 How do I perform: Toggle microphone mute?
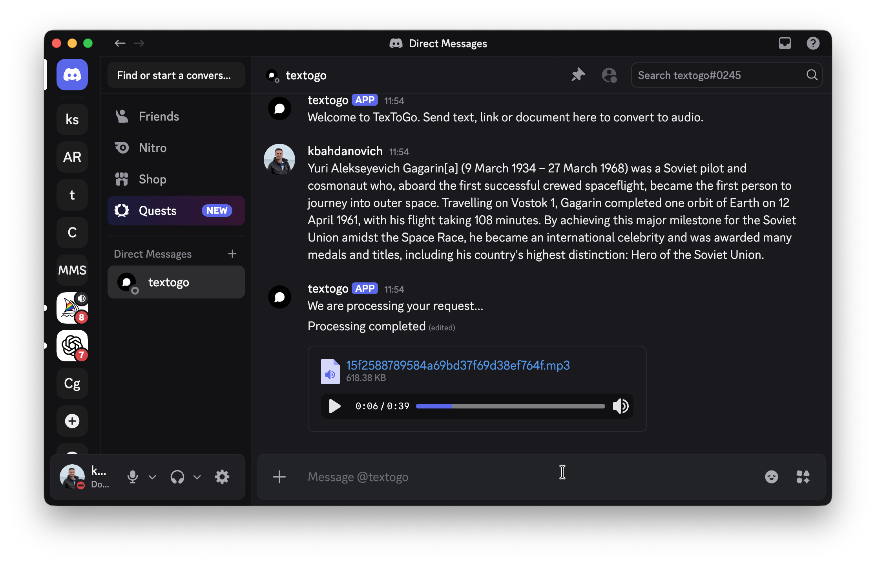[133, 477]
